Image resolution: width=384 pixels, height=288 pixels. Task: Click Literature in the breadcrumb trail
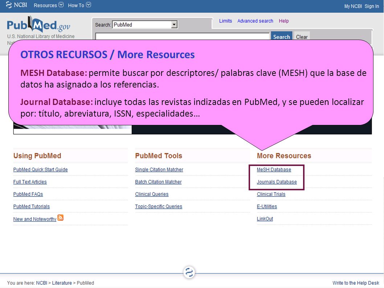[x=62, y=283]
